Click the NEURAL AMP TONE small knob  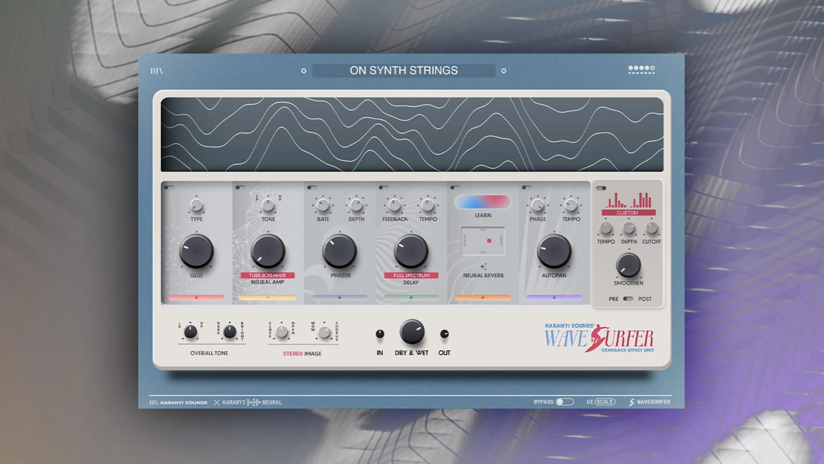point(268,205)
